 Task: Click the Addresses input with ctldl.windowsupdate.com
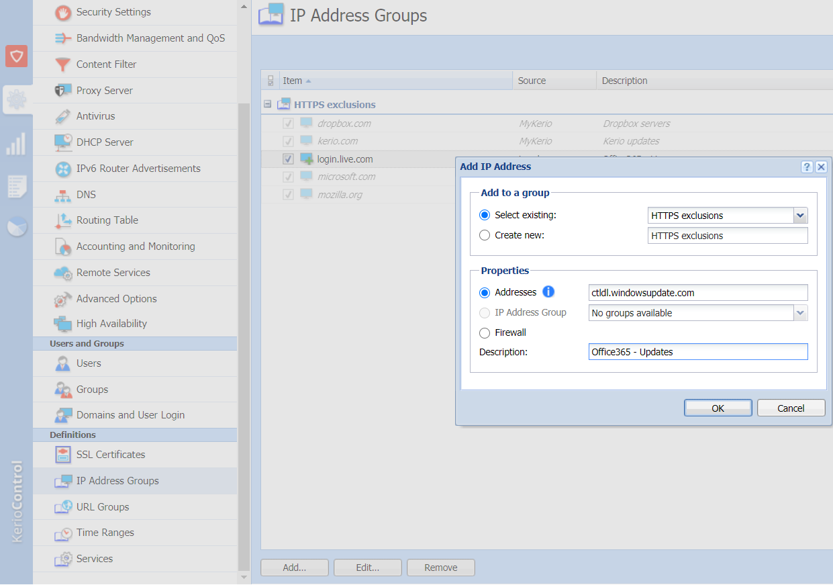point(698,293)
